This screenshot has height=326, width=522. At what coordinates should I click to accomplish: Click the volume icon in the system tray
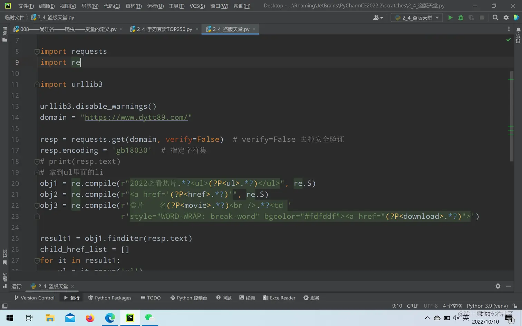point(456,318)
